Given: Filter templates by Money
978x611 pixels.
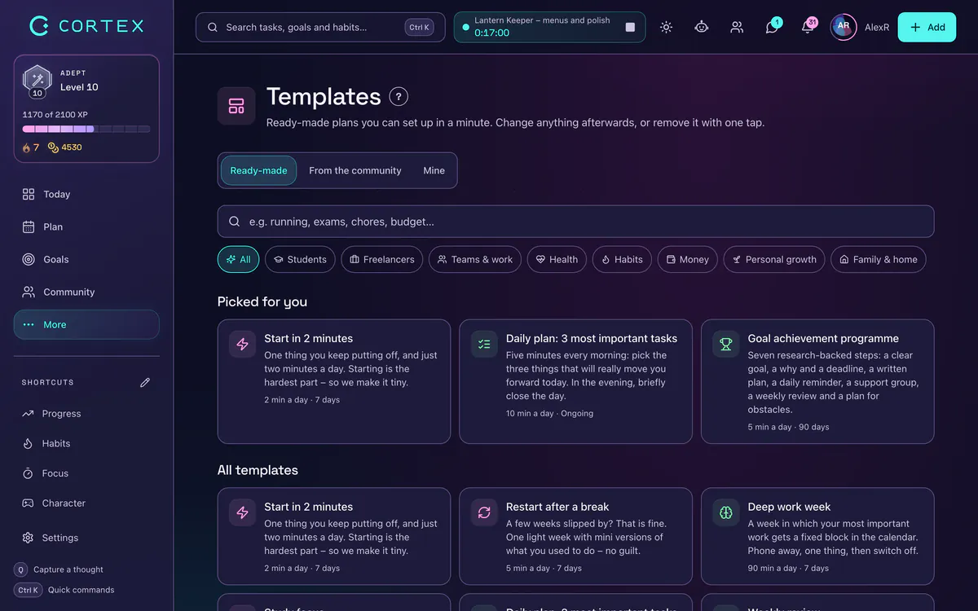Looking at the screenshot, I should pos(688,259).
